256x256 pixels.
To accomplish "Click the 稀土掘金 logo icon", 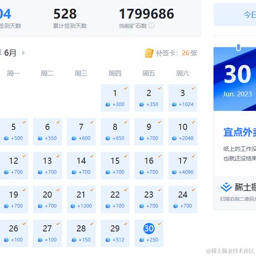I will coord(226,187).
